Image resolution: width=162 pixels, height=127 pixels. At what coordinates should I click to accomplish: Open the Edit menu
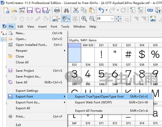[20, 27]
